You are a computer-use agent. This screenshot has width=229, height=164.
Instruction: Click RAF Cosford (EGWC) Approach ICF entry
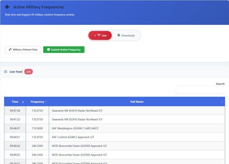click(73, 137)
